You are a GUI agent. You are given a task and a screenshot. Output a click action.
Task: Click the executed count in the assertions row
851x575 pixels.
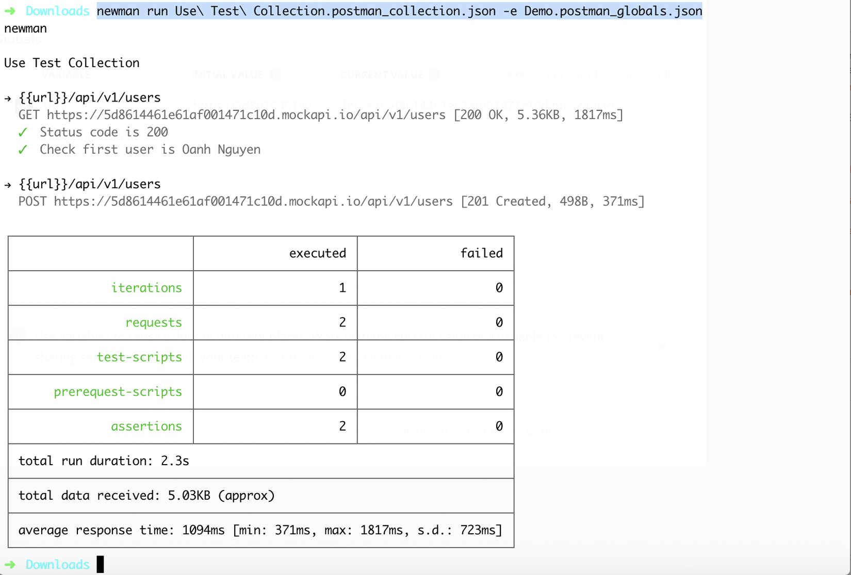[342, 426]
